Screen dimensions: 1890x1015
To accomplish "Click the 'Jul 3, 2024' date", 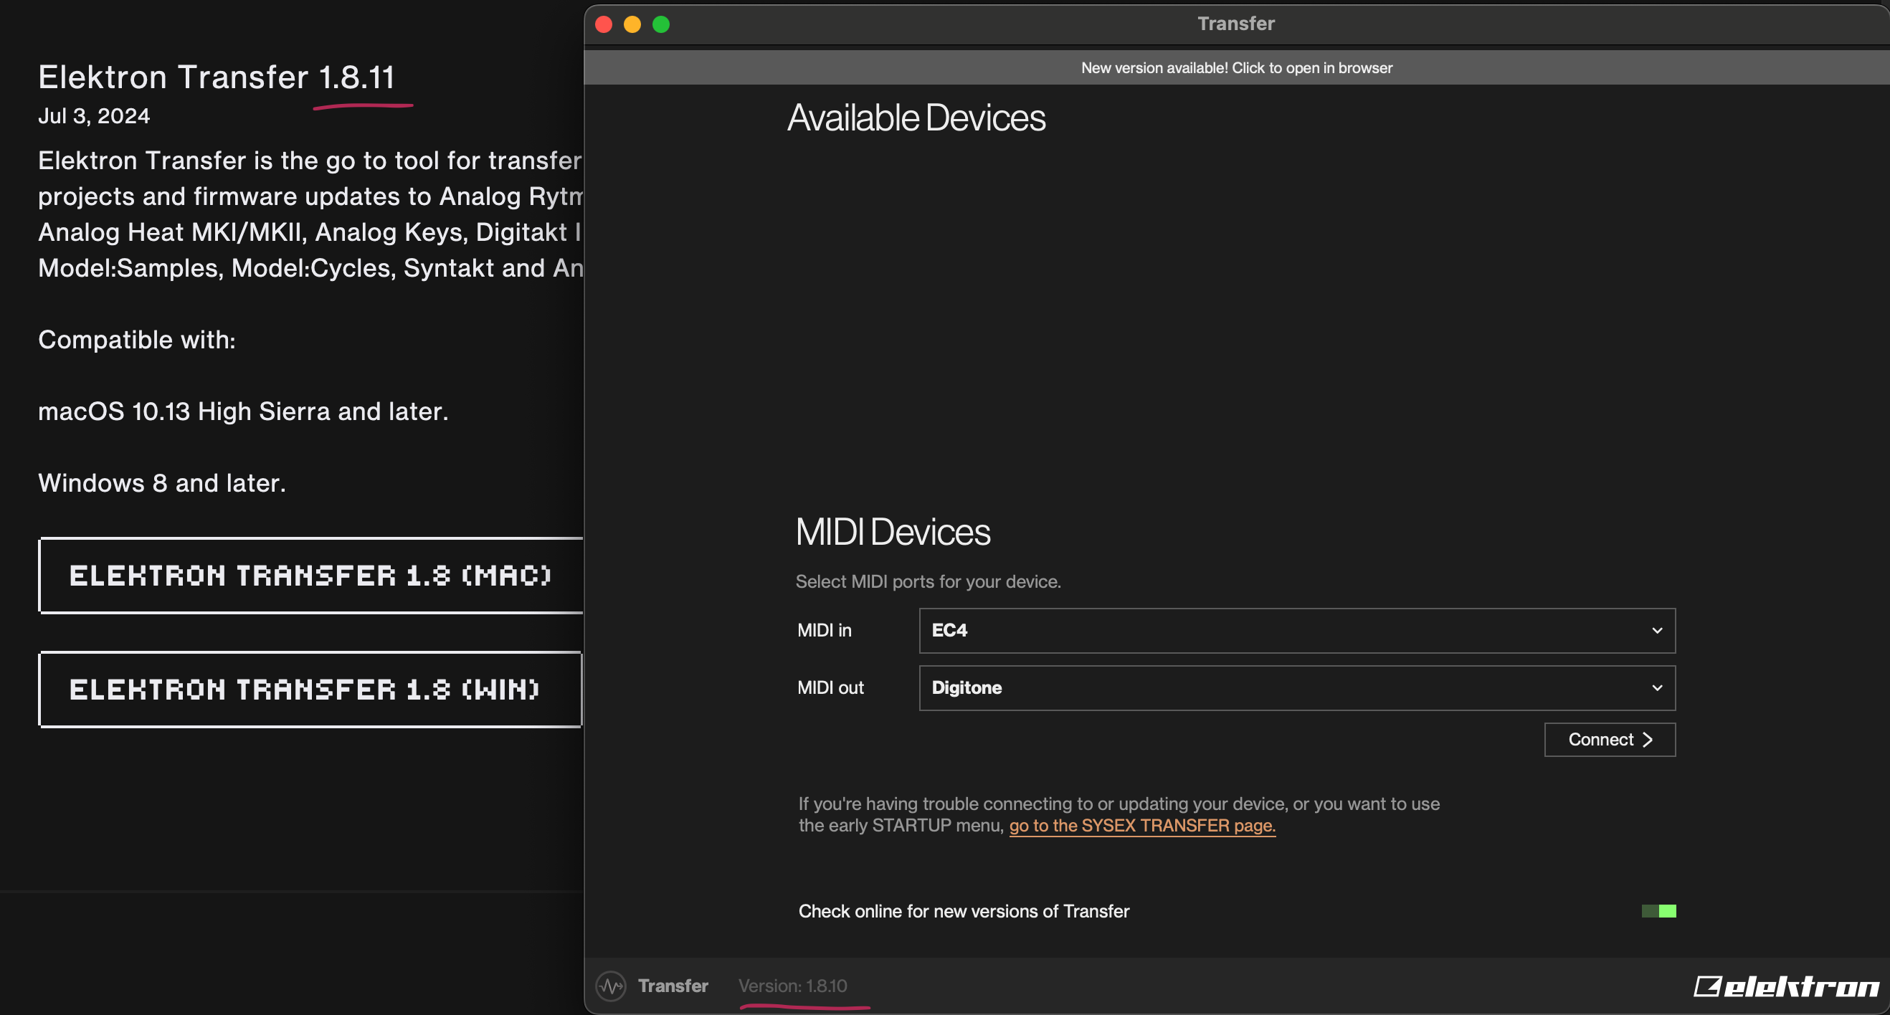I will pyautogui.click(x=94, y=116).
